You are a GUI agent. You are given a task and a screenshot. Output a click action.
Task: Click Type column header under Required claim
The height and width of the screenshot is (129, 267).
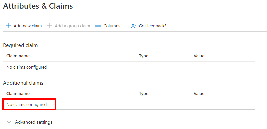[x=144, y=56]
